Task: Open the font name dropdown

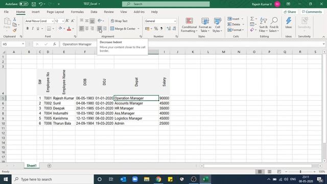Action: 53,21
